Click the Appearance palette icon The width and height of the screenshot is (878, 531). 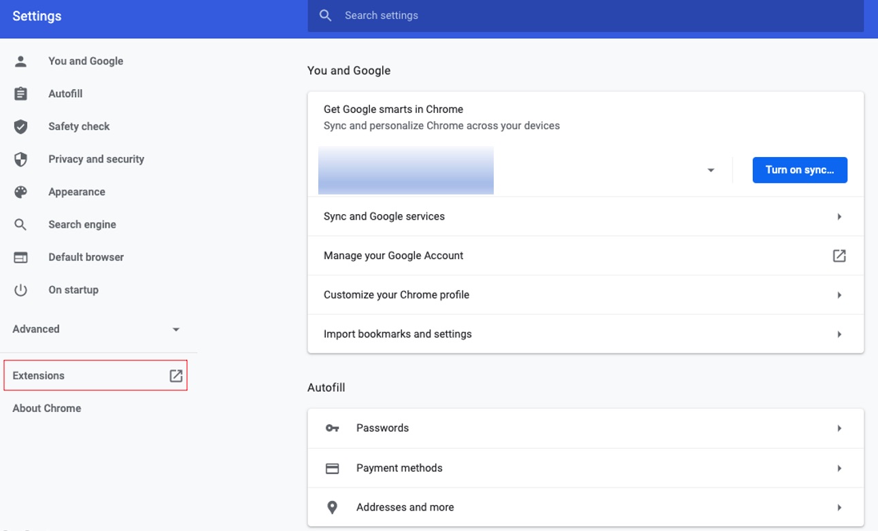(x=21, y=192)
